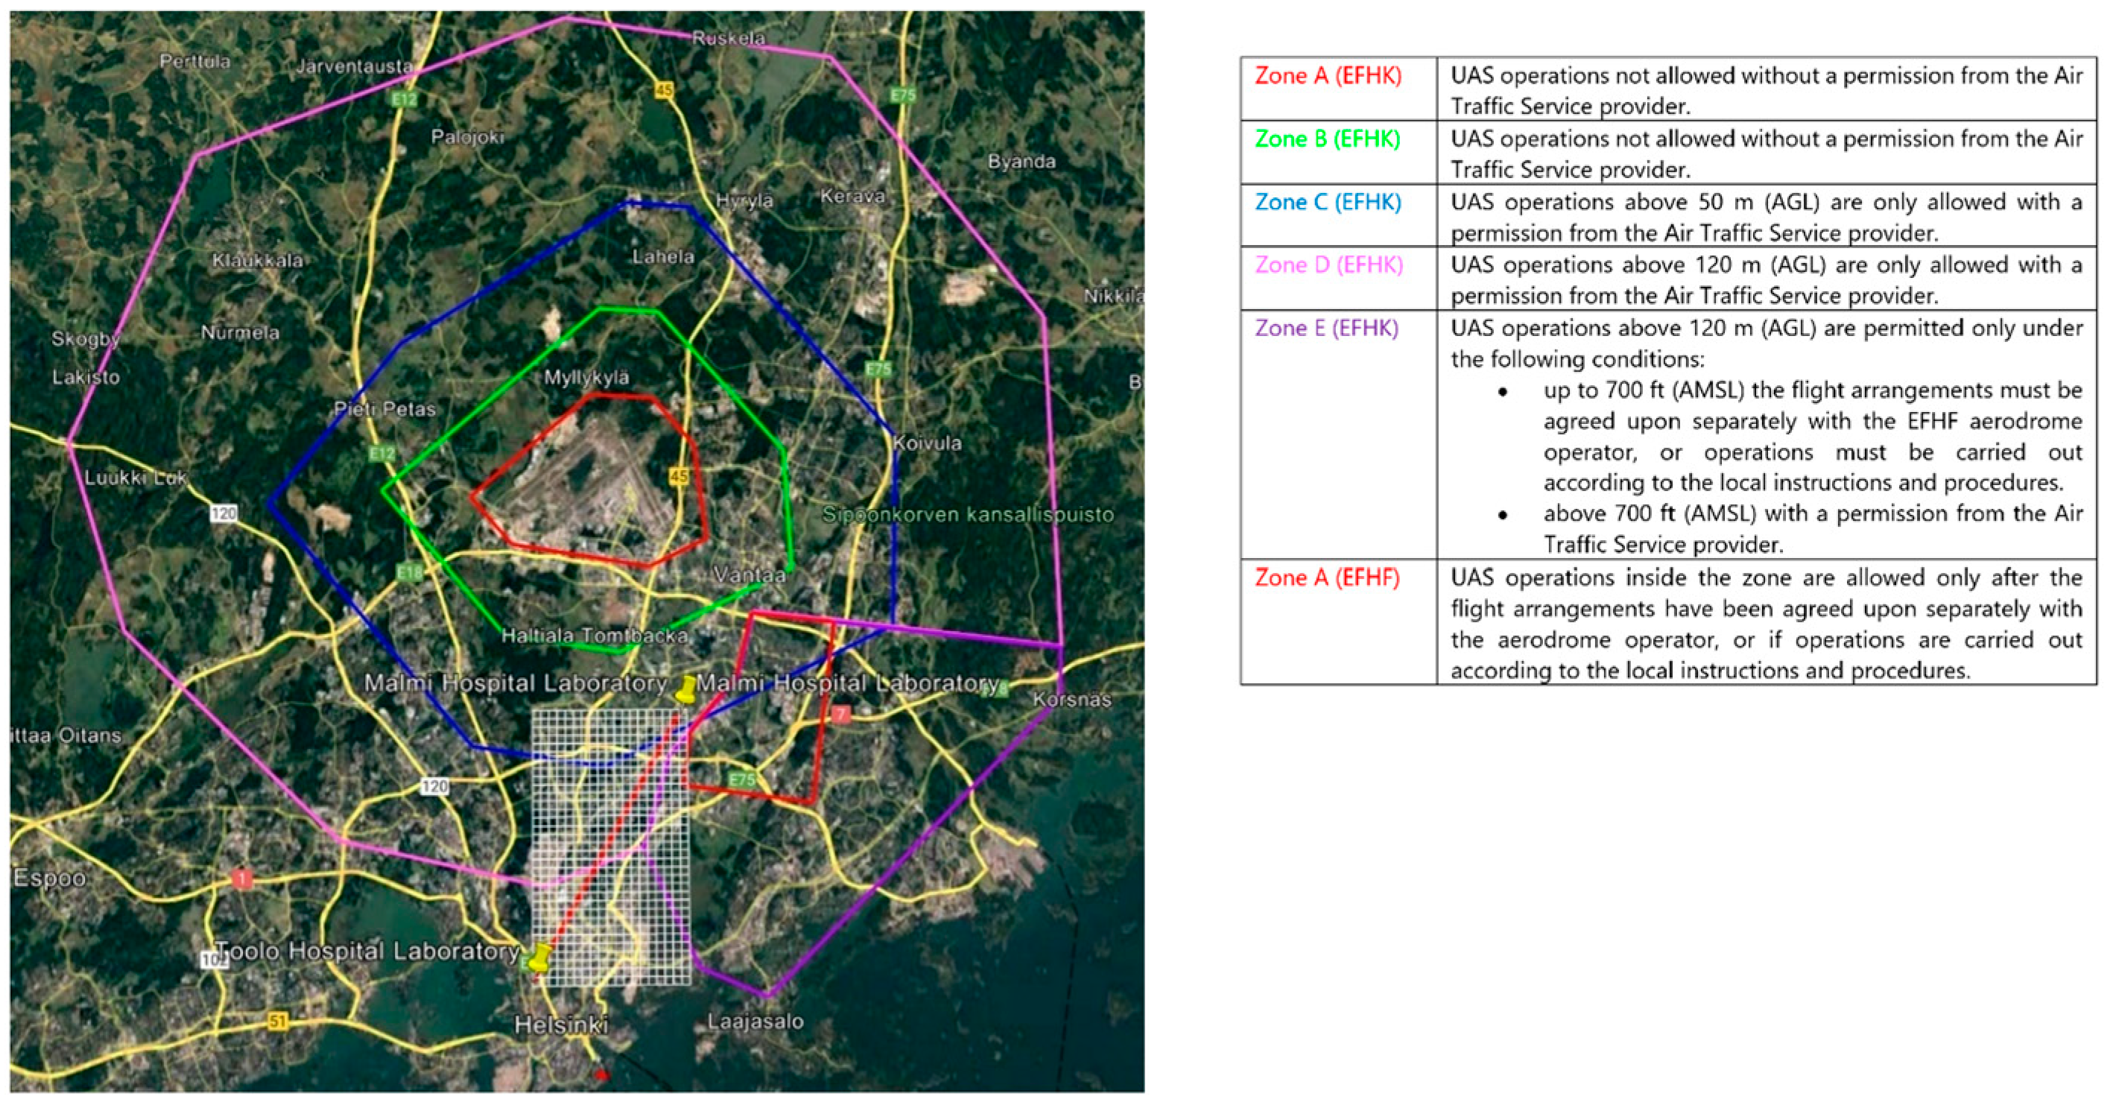The height and width of the screenshot is (1102, 2110).
Task: Click the Zone D (EFHK) pink legend entry
Action: point(1328,265)
